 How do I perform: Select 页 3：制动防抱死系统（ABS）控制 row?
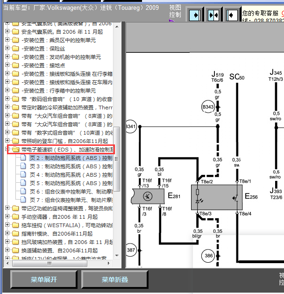[x=71, y=166]
